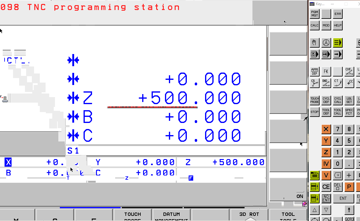This screenshot has height=221, width=360.
Task: Click decimal point key
Action: (349, 164)
